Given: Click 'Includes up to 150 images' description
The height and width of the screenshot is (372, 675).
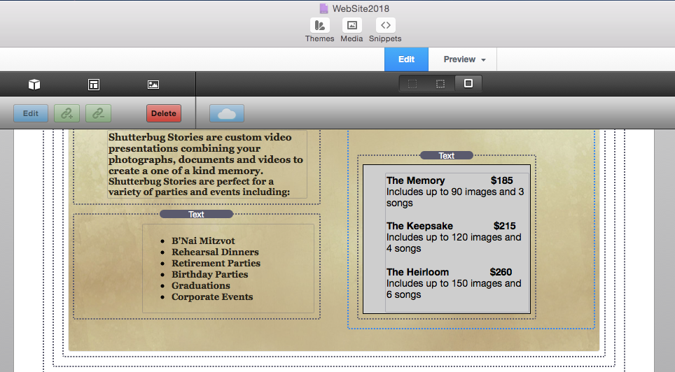Looking at the screenshot, I should [454, 289].
